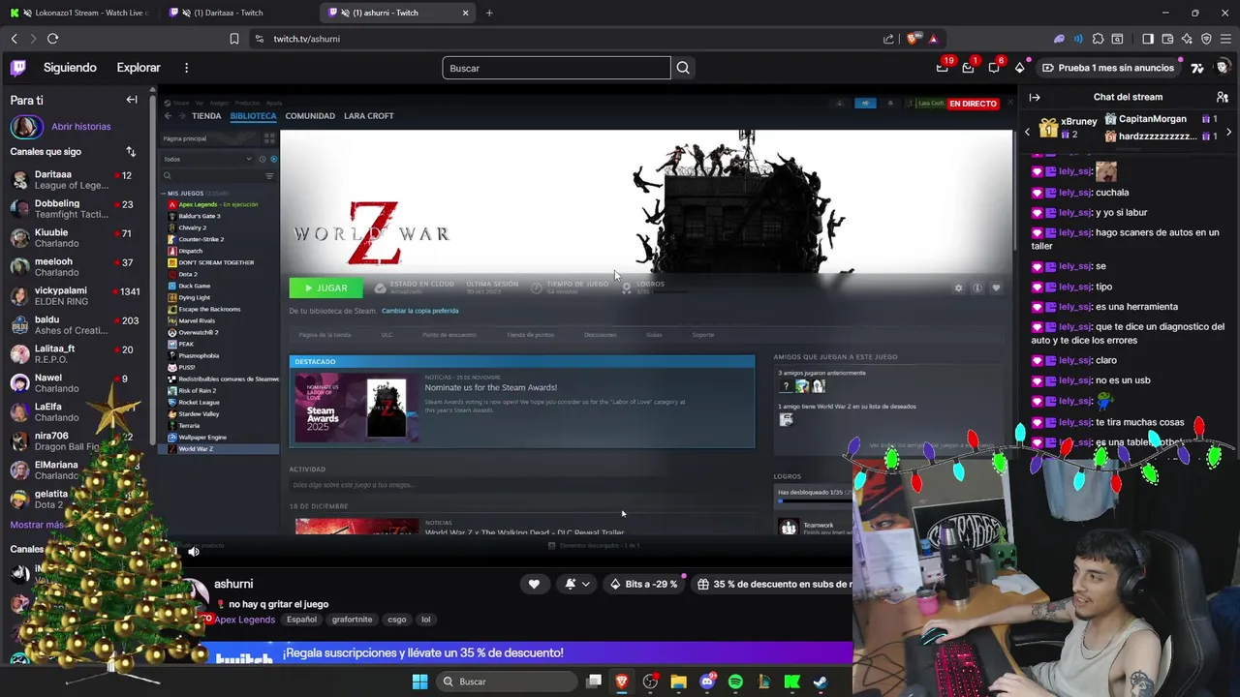Click the Twitch Buscar search field
1240x697 pixels.
556,68
